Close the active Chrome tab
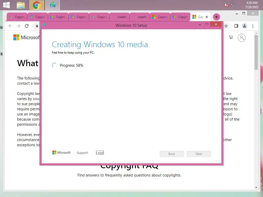This screenshot has width=263, height=197. point(207,17)
